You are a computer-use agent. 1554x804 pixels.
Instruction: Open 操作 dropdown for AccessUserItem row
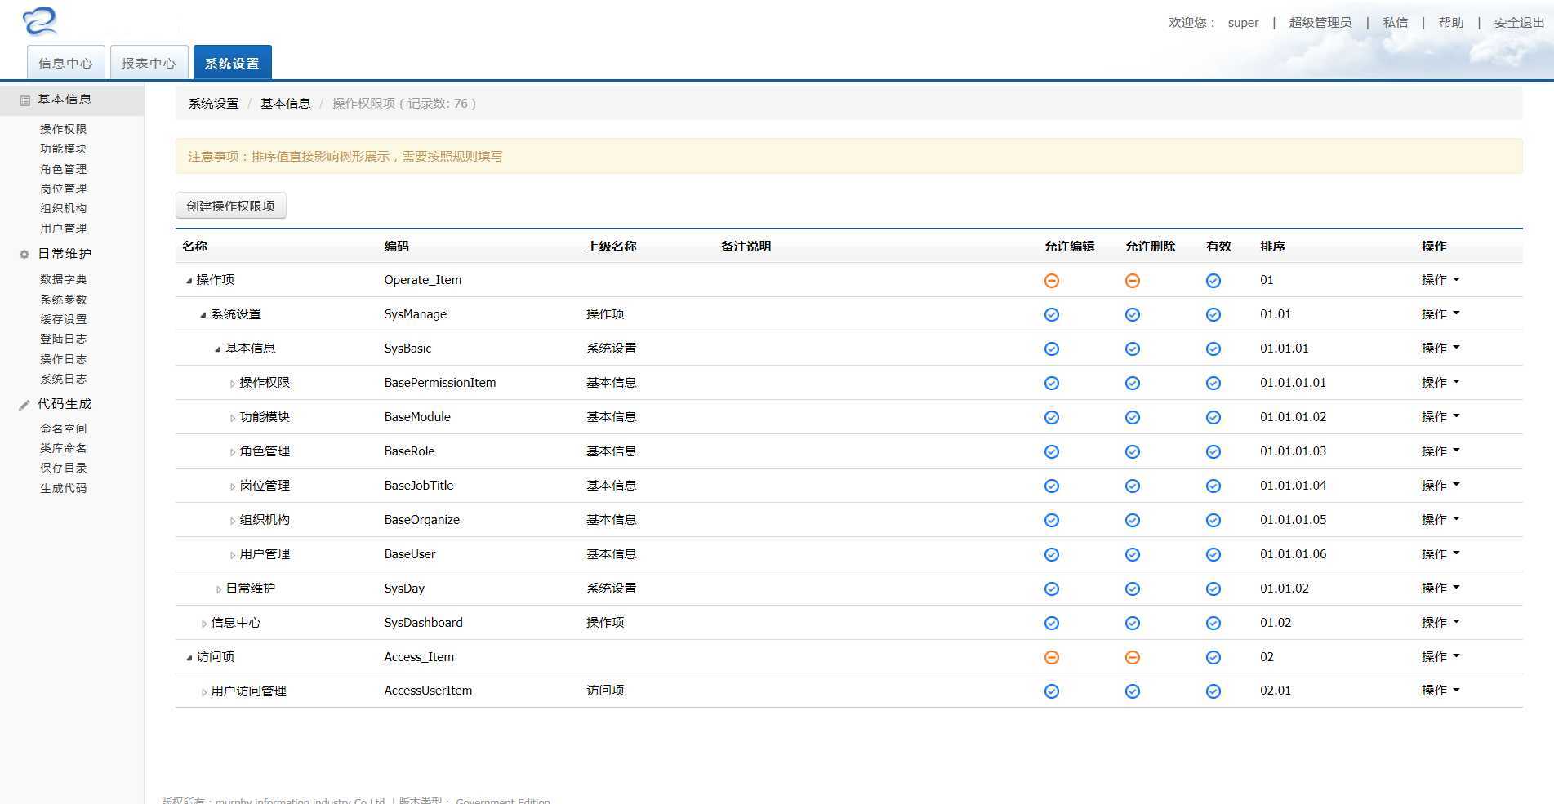click(x=1440, y=690)
